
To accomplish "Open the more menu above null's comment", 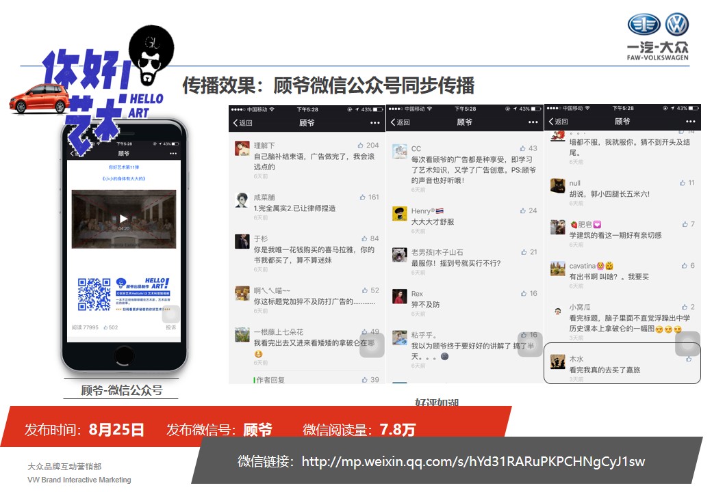I will pos(691,122).
